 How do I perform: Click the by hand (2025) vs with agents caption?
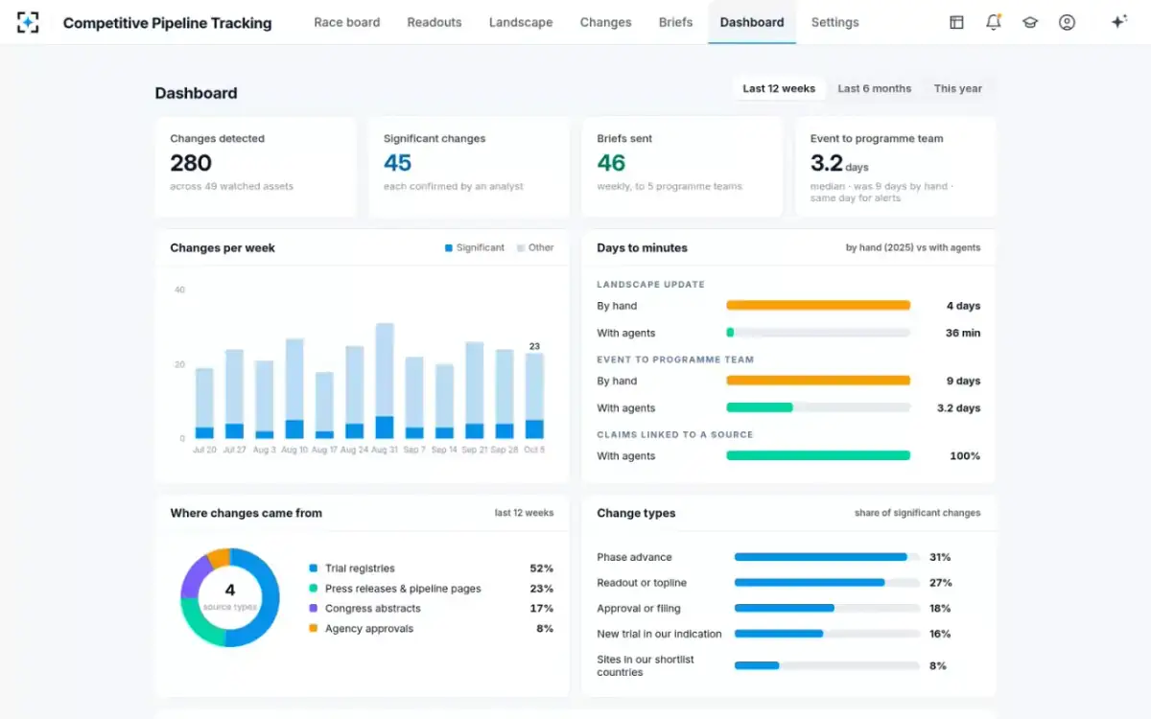913,247
